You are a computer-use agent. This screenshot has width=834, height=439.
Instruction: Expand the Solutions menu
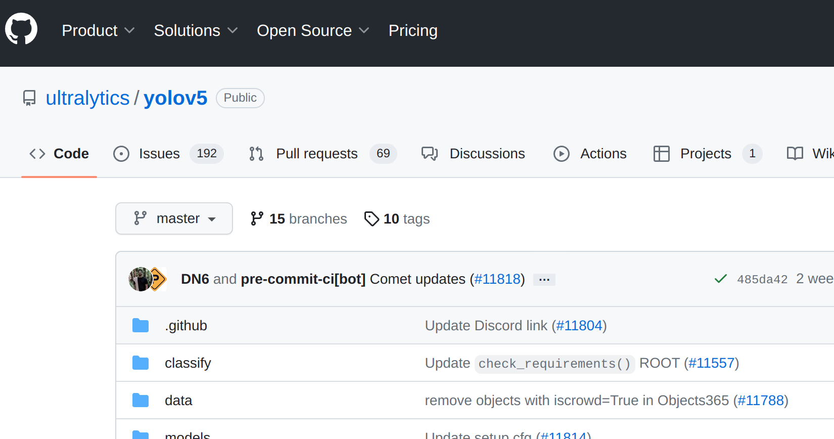tap(196, 30)
